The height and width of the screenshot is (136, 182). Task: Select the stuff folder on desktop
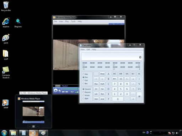point(6,55)
